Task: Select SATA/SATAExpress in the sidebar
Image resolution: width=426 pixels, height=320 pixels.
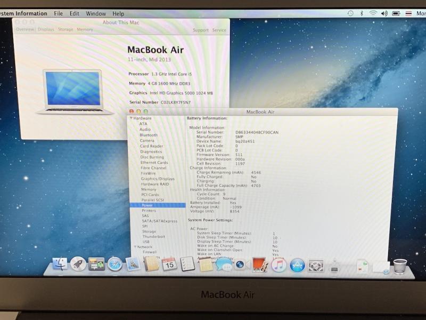Action: click(159, 221)
